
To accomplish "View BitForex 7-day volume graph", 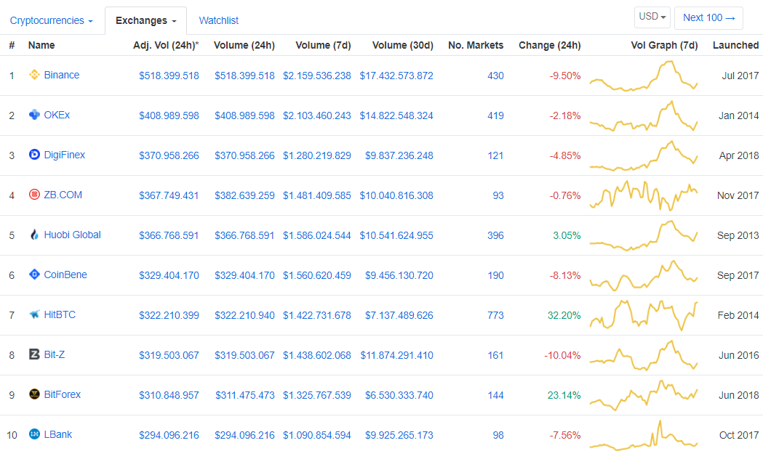I will [x=644, y=395].
